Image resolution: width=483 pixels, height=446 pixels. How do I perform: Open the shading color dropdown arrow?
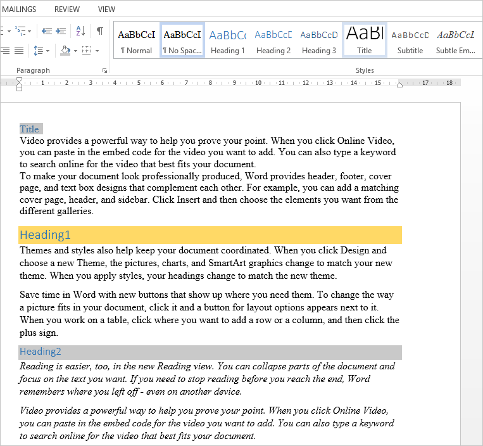75,51
